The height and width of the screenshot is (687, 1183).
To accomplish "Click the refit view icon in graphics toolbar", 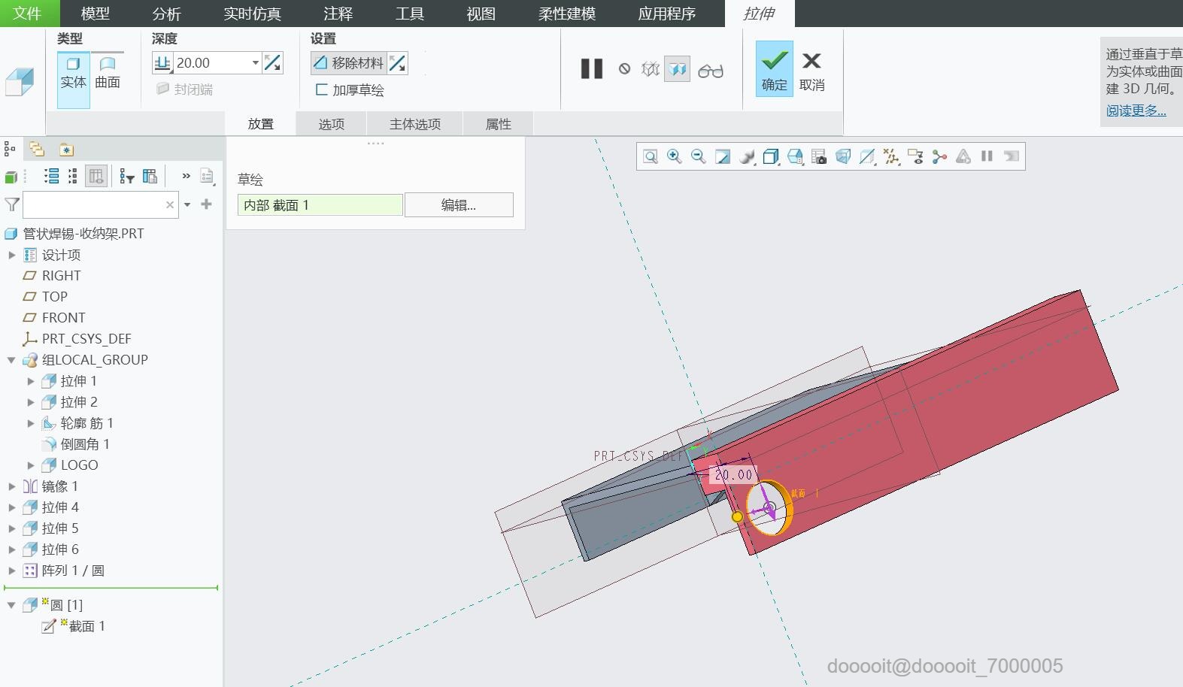I will click(651, 156).
